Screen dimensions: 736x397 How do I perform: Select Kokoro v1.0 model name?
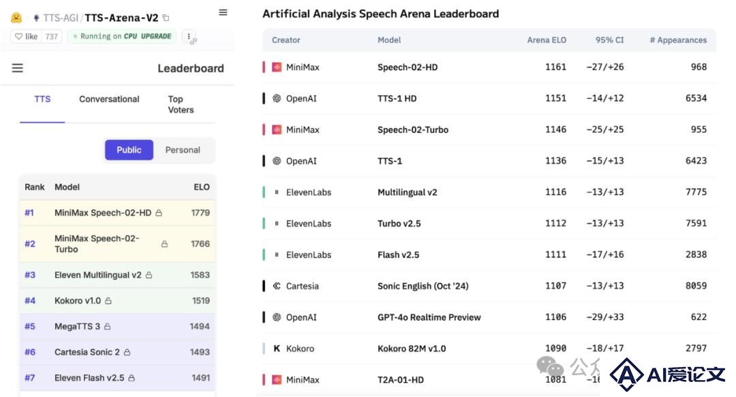(78, 301)
